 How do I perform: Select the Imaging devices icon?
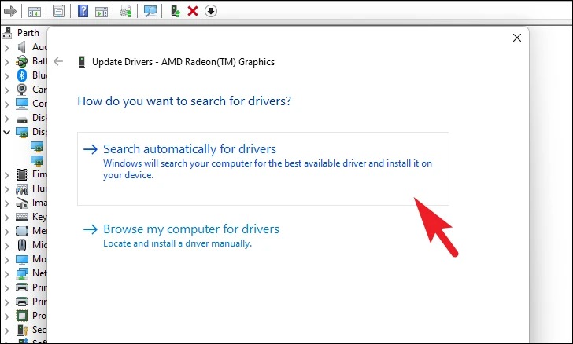pos(21,203)
